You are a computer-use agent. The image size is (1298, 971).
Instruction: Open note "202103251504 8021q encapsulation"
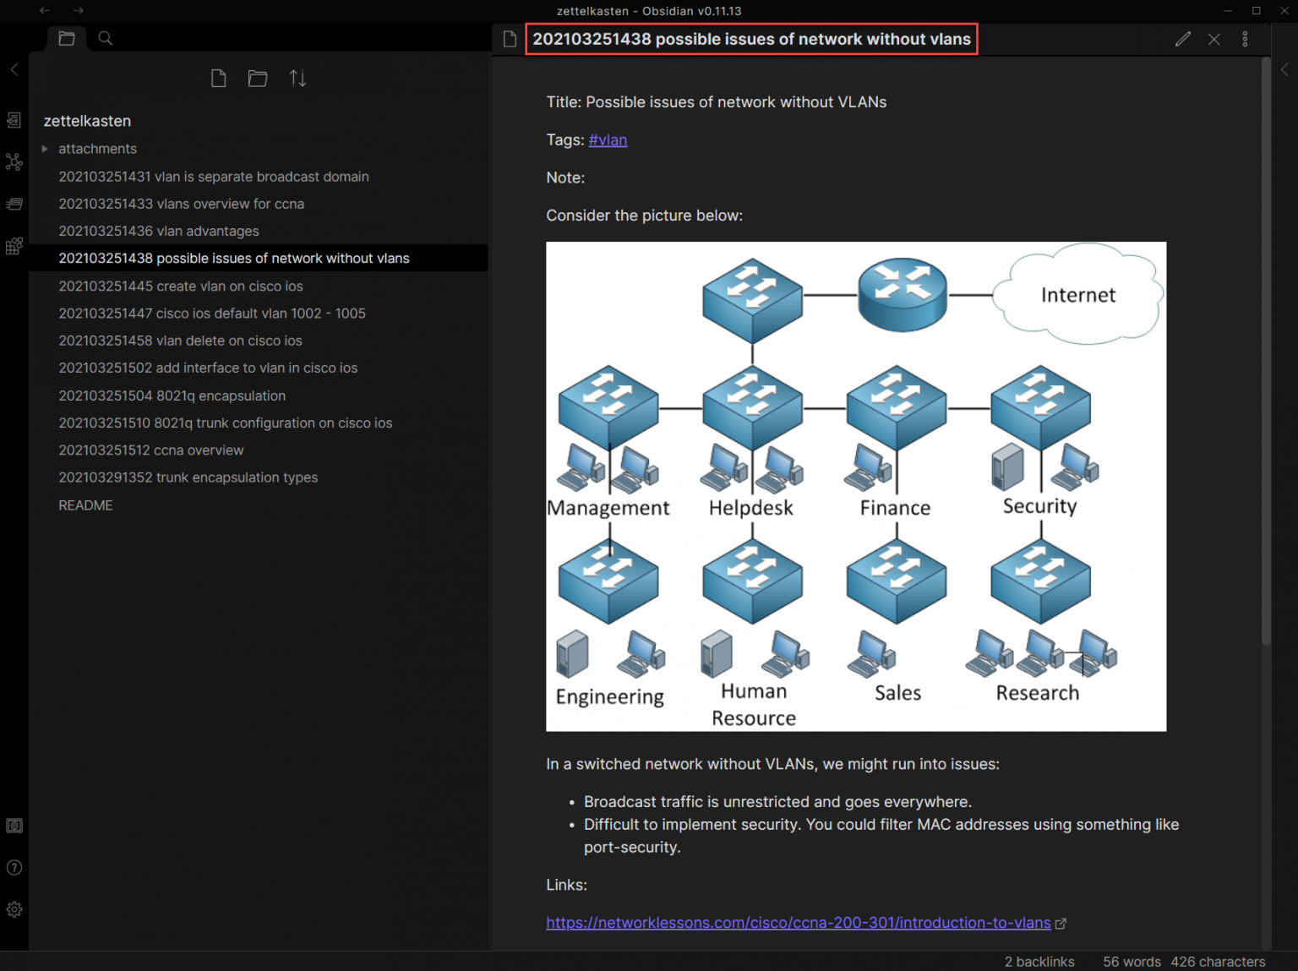(172, 395)
